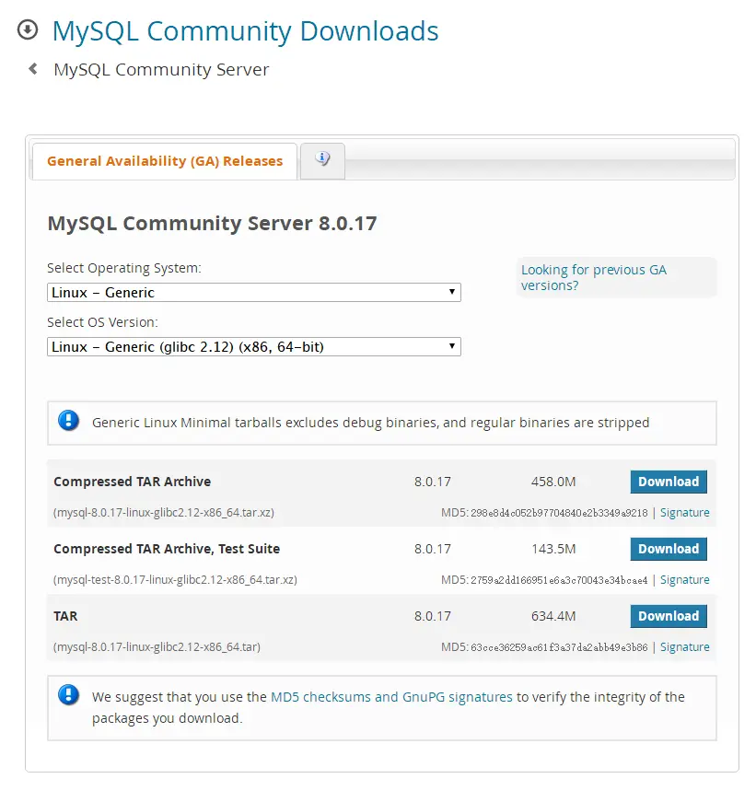Click the Select OS Version label
The width and height of the screenshot is (756, 802).
[x=103, y=322]
